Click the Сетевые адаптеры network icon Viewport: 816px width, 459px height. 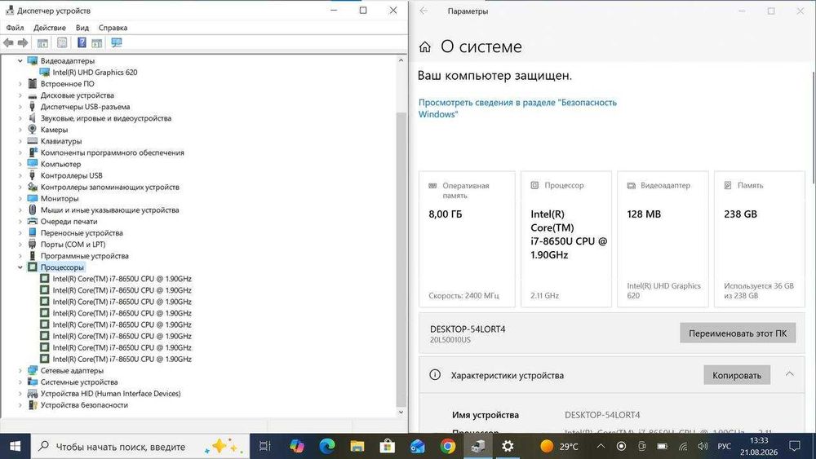[33, 370]
